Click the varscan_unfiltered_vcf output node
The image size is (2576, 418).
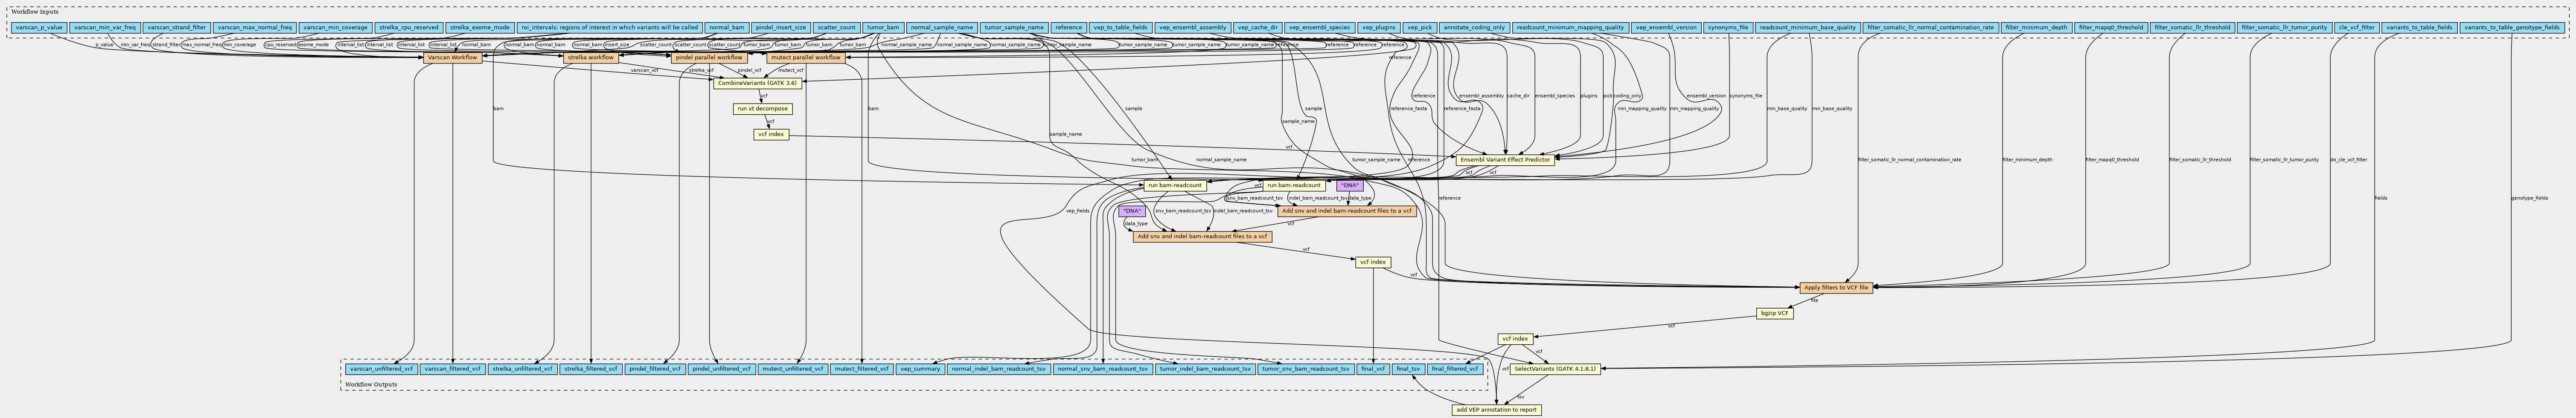click(381, 368)
